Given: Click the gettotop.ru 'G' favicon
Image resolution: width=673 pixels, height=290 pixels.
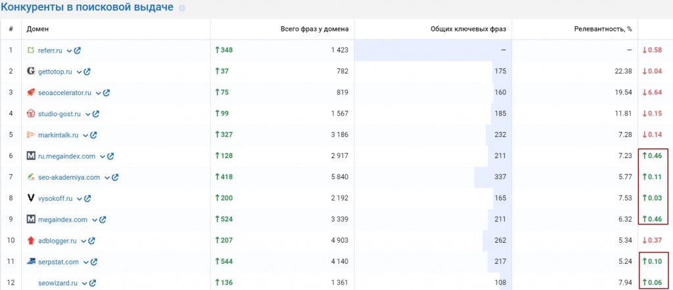Looking at the screenshot, I should 30,71.
